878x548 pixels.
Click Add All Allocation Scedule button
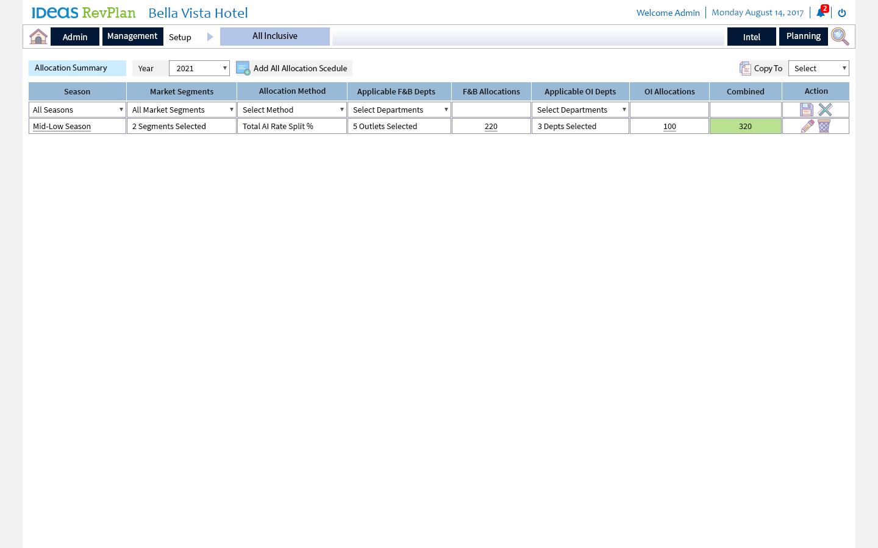294,68
